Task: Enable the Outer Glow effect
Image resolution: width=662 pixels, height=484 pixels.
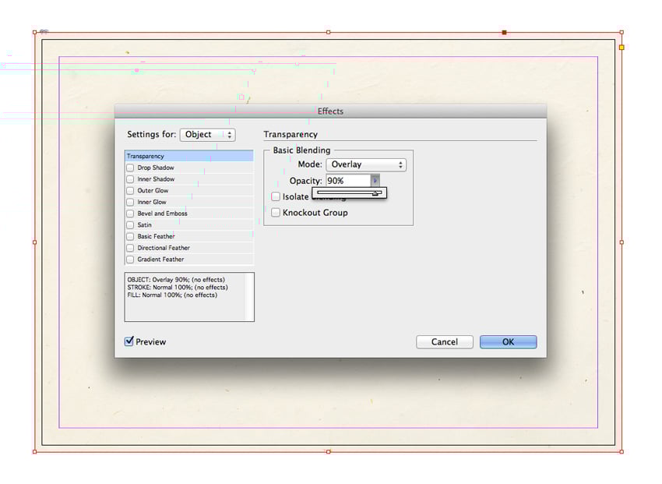Action: click(129, 190)
